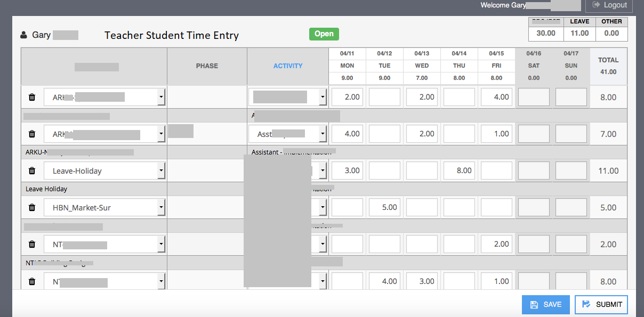The image size is (644, 317).
Task: Delete the Leave-Holiday row
Action: (x=32, y=171)
